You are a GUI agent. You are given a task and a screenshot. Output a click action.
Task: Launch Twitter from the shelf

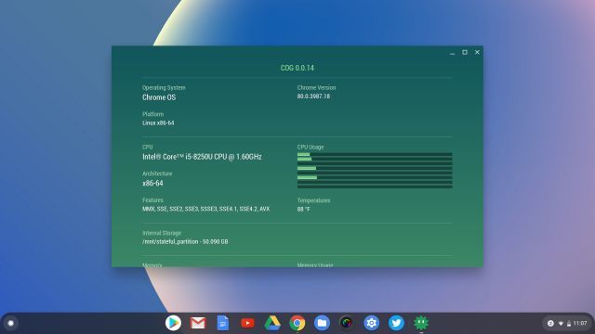(396, 323)
